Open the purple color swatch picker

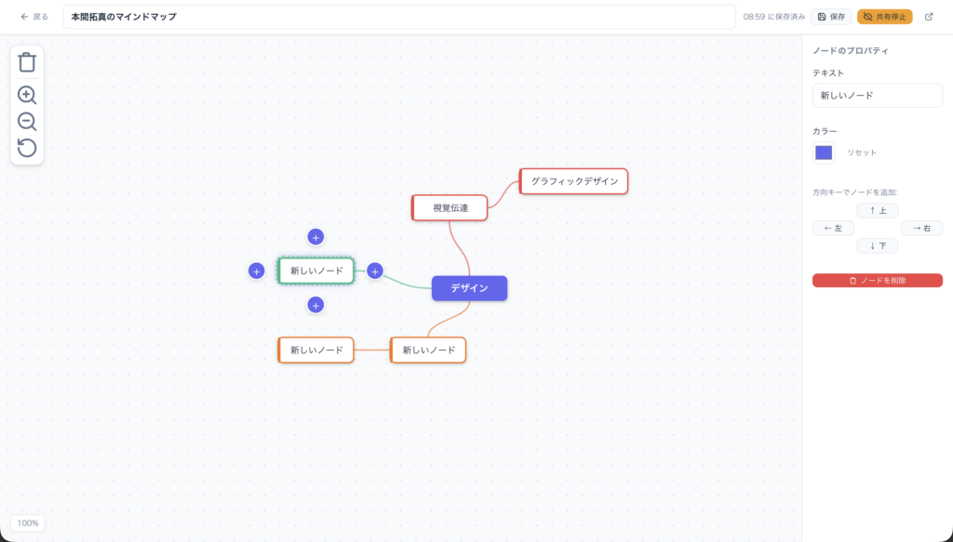coord(824,152)
